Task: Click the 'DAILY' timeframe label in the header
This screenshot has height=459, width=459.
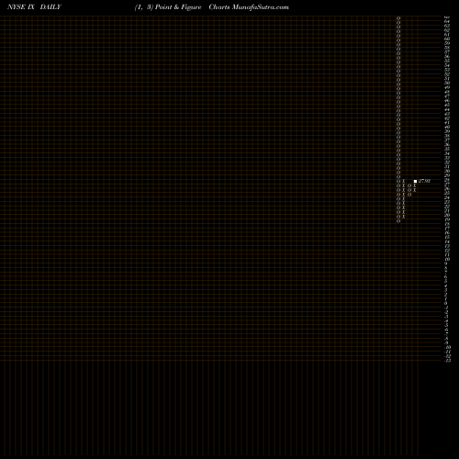Action: click(x=50, y=7)
